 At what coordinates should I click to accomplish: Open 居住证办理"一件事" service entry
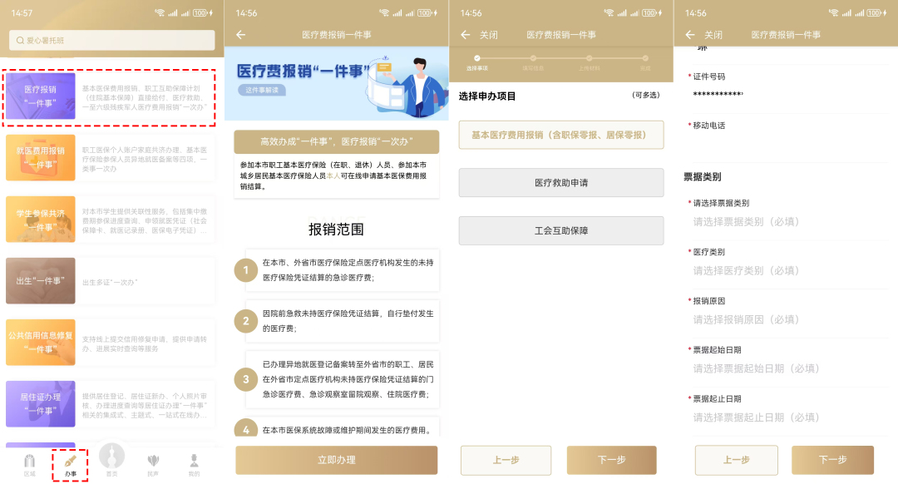pos(41,403)
